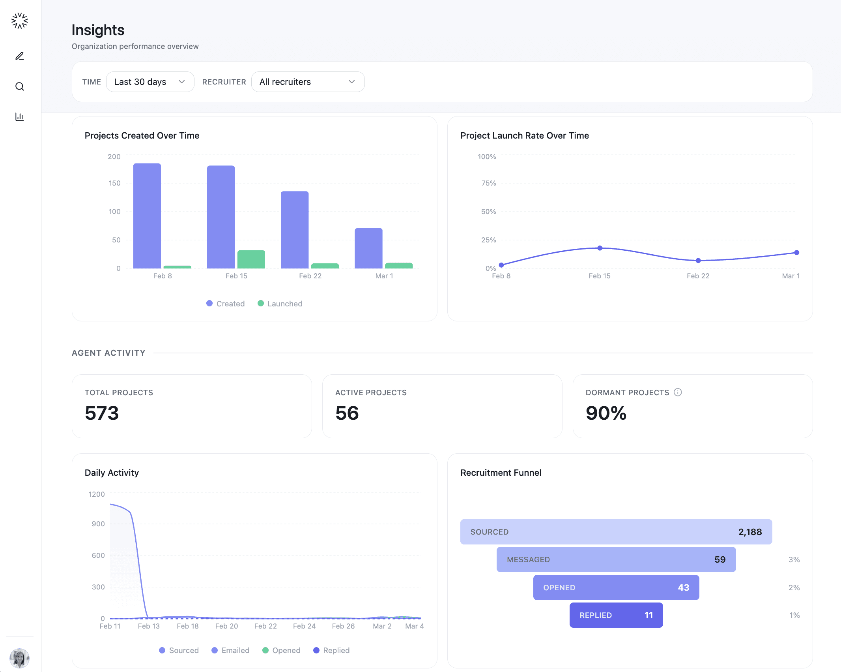Click the SOURCED funnel bar

(x=616, y=532)
